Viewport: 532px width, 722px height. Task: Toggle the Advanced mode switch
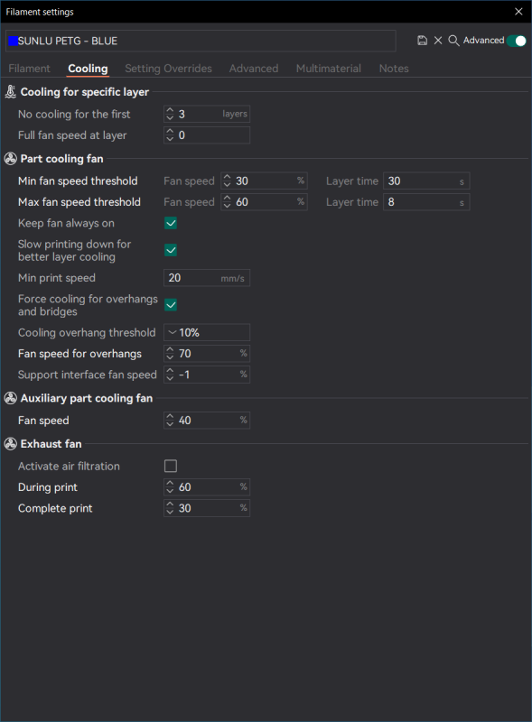click(516, 41)
